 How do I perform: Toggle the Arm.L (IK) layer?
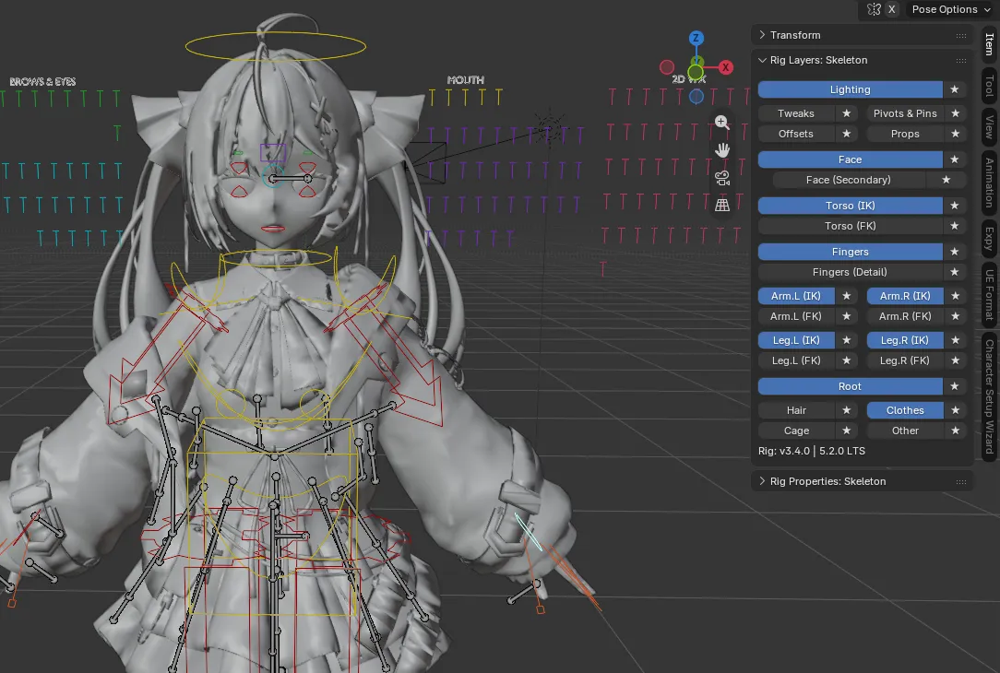(x=796, y=296)
